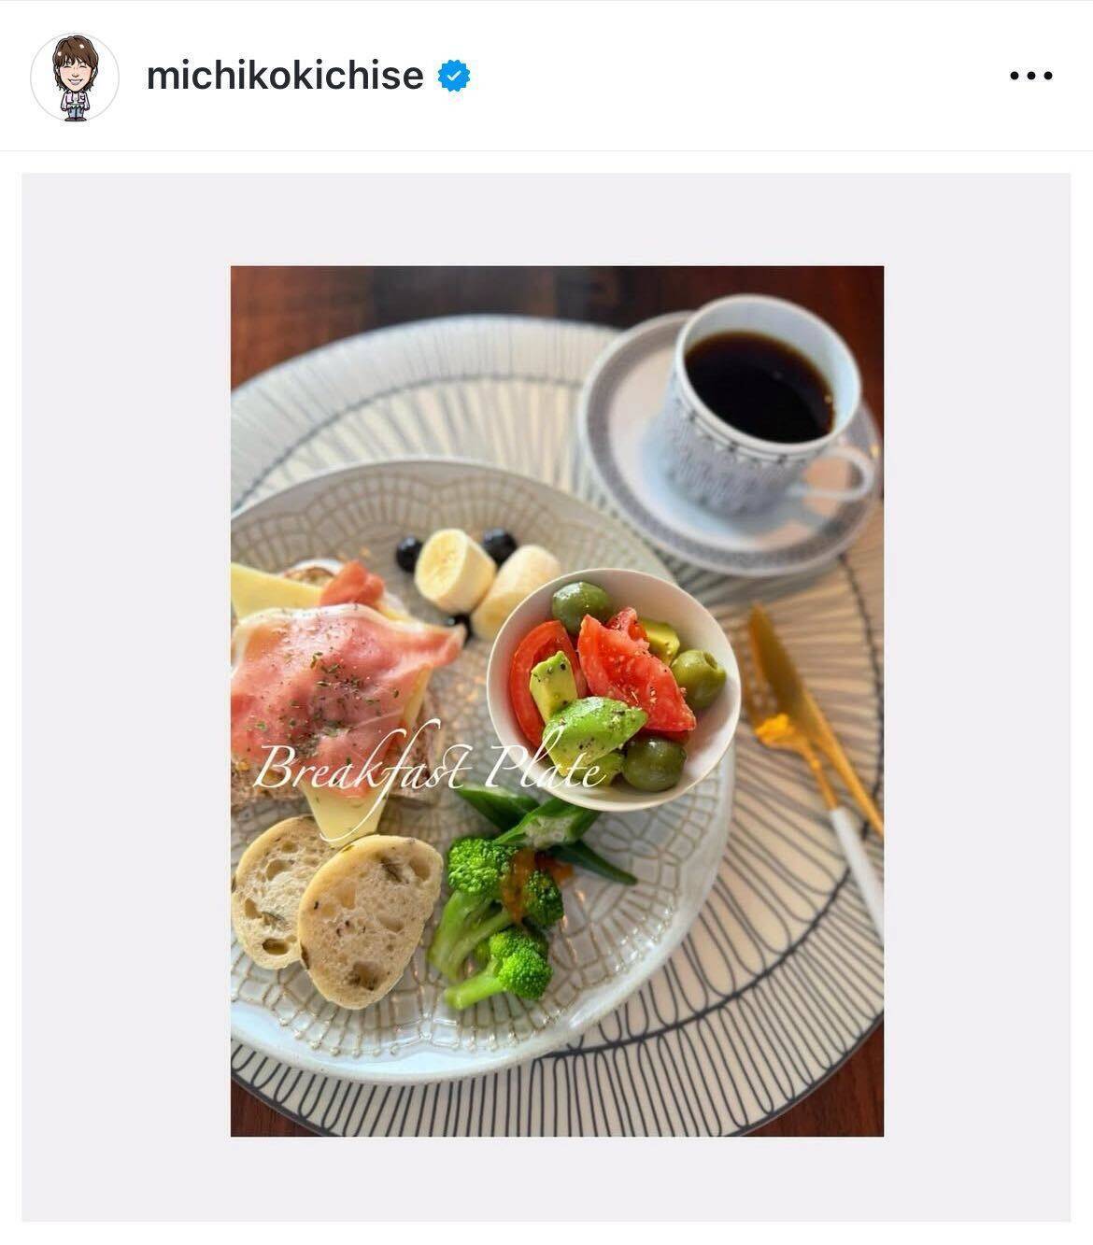Image resolution: width=1093 pixels, height=1245 pixels.
Task: Open the michikokichise profile avatar
Action: coord(75,77)
